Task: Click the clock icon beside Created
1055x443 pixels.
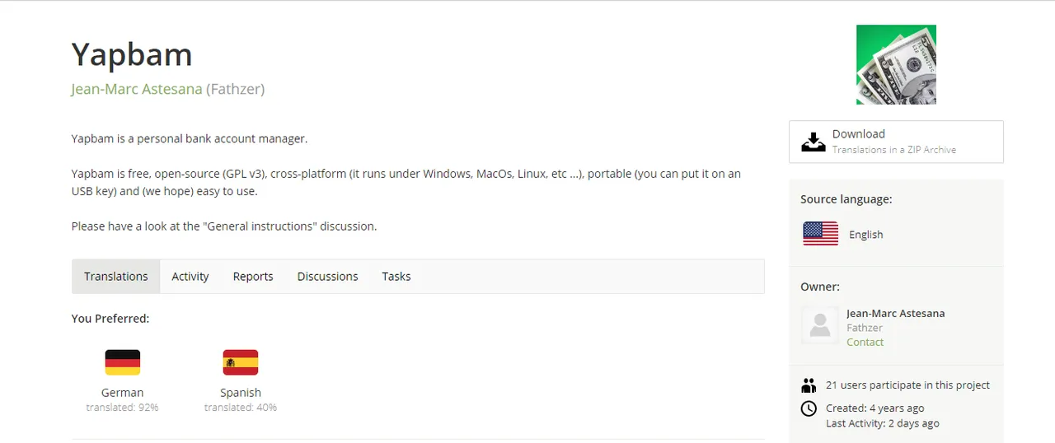Action: pyautogui.click(x=809, y=408)
